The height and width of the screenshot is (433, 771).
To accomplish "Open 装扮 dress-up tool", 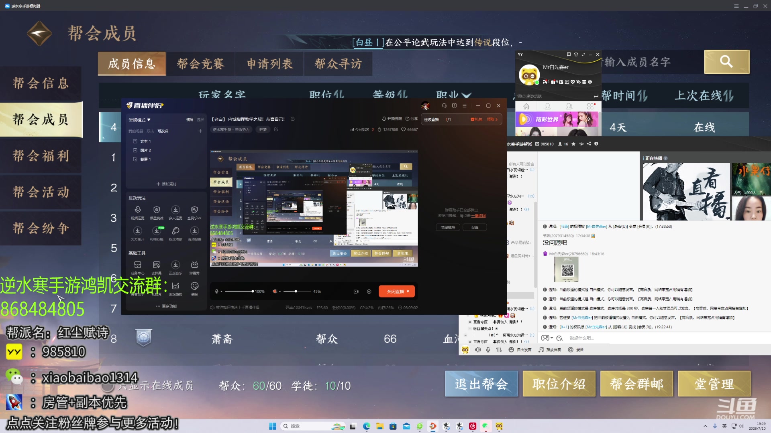I will coord(194,289).
